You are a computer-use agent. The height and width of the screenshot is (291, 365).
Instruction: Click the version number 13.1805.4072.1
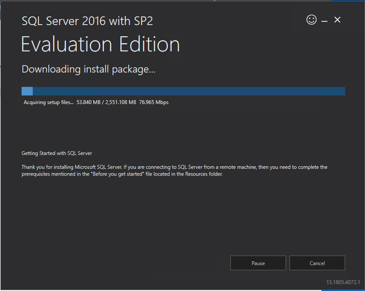coord(343,282)
